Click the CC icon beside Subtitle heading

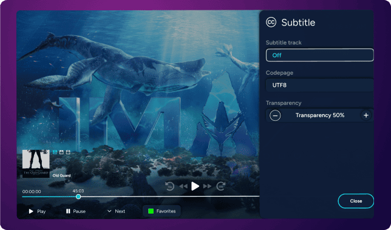pyautogui.click(x=271, y=22)
